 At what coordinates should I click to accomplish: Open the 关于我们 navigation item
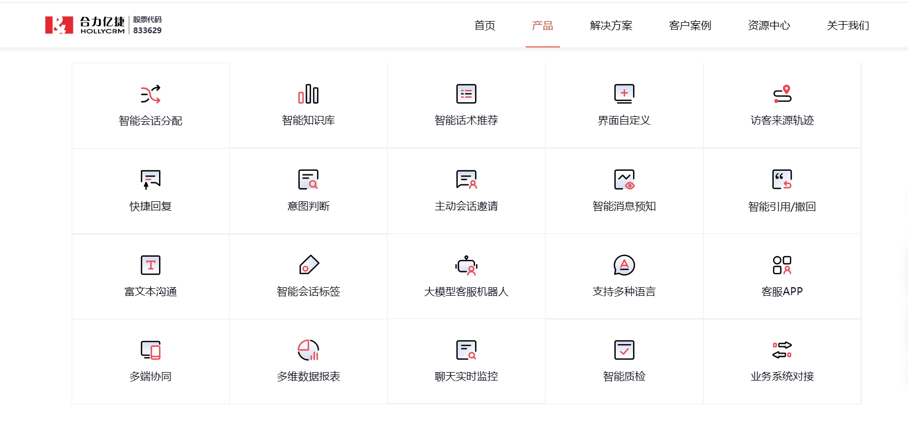point(848,25)
